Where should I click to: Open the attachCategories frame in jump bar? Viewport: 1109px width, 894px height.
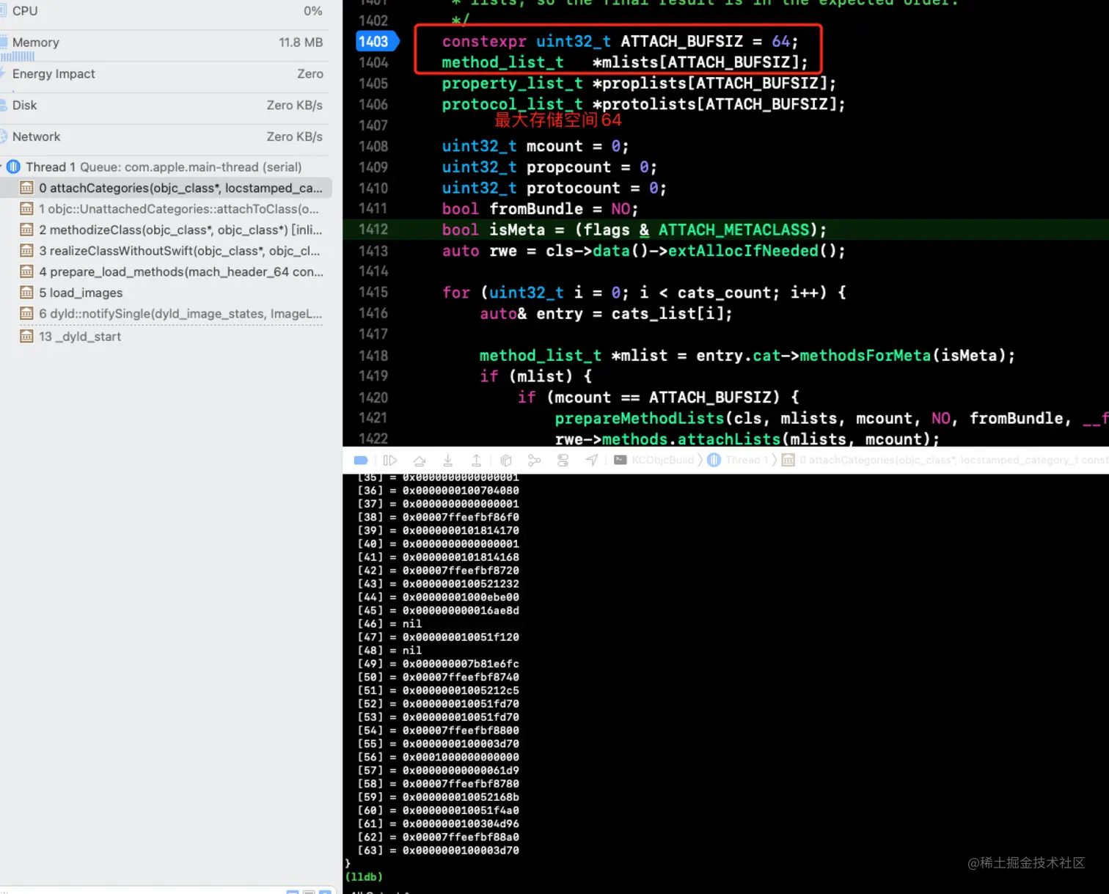click(x=954, y=460)
